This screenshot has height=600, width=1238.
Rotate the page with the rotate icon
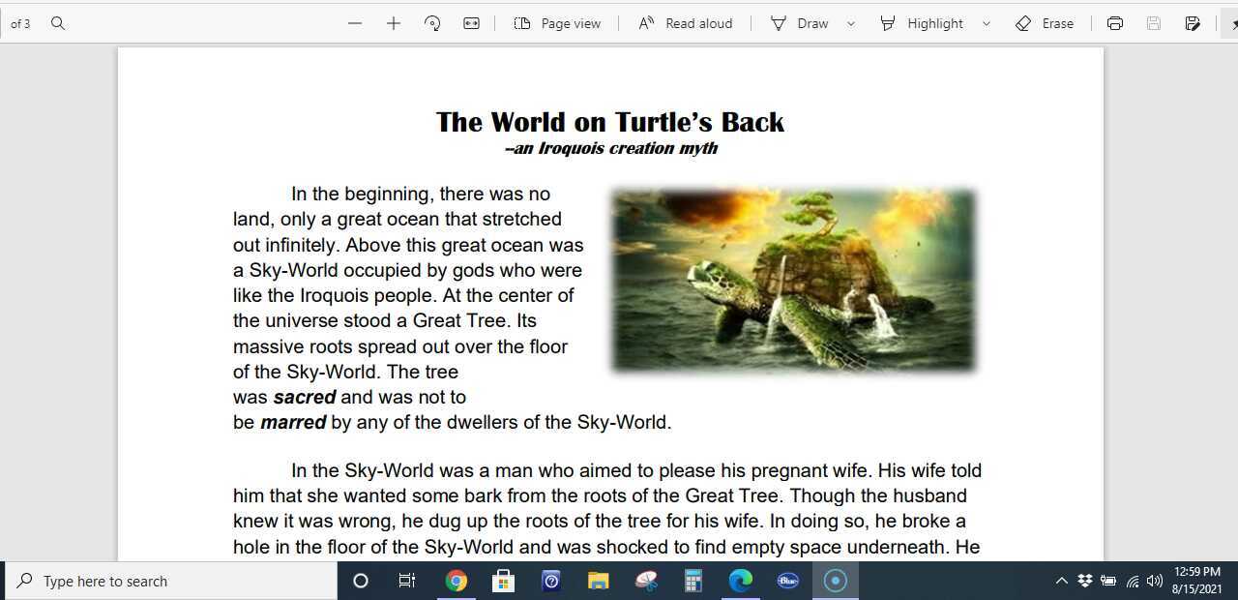(432, 23)
